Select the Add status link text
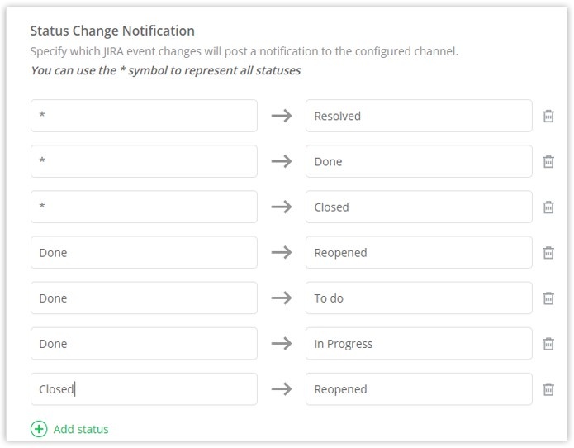 (81, 429)
